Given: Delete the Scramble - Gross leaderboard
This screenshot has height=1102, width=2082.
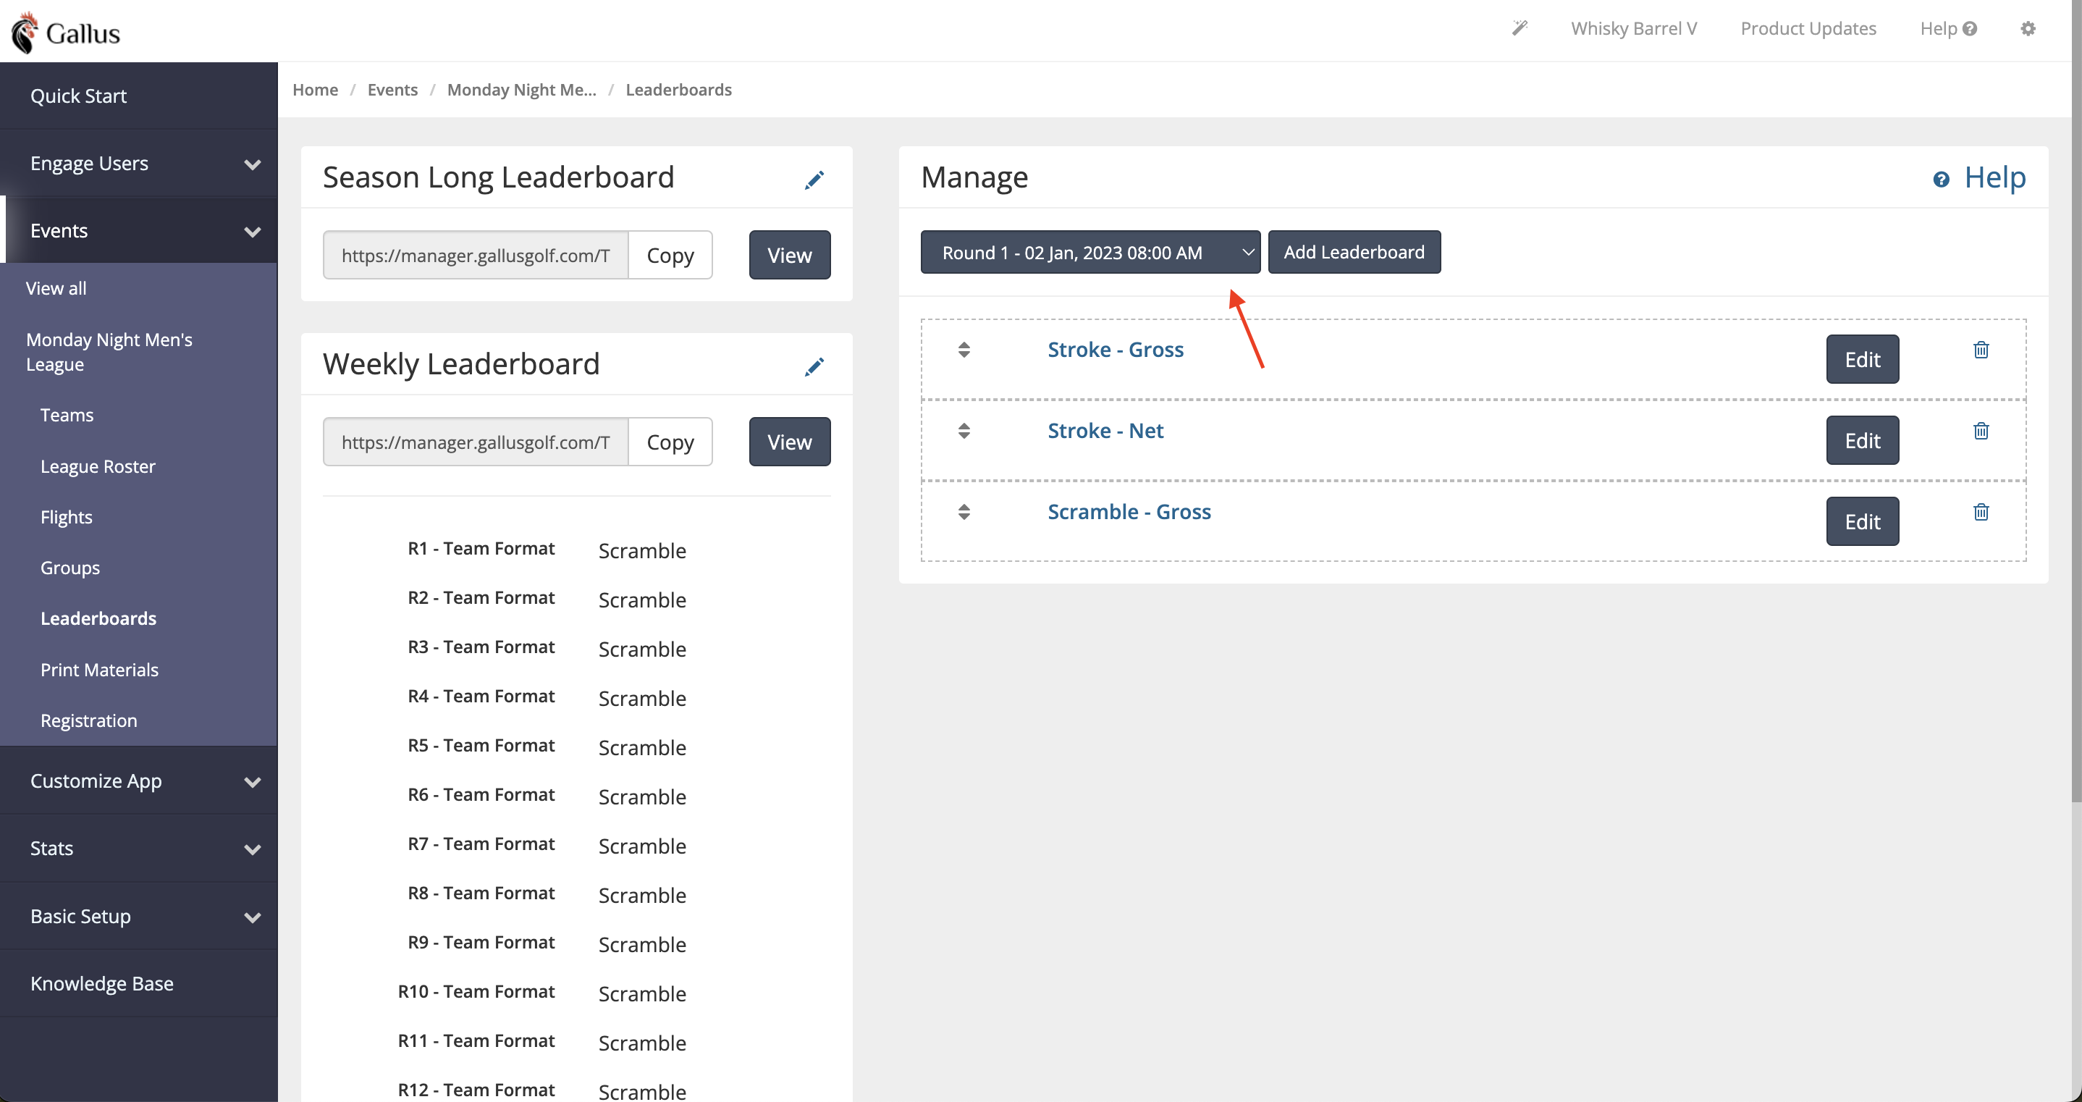Looking at the screenshot, I should [1981, 512].
